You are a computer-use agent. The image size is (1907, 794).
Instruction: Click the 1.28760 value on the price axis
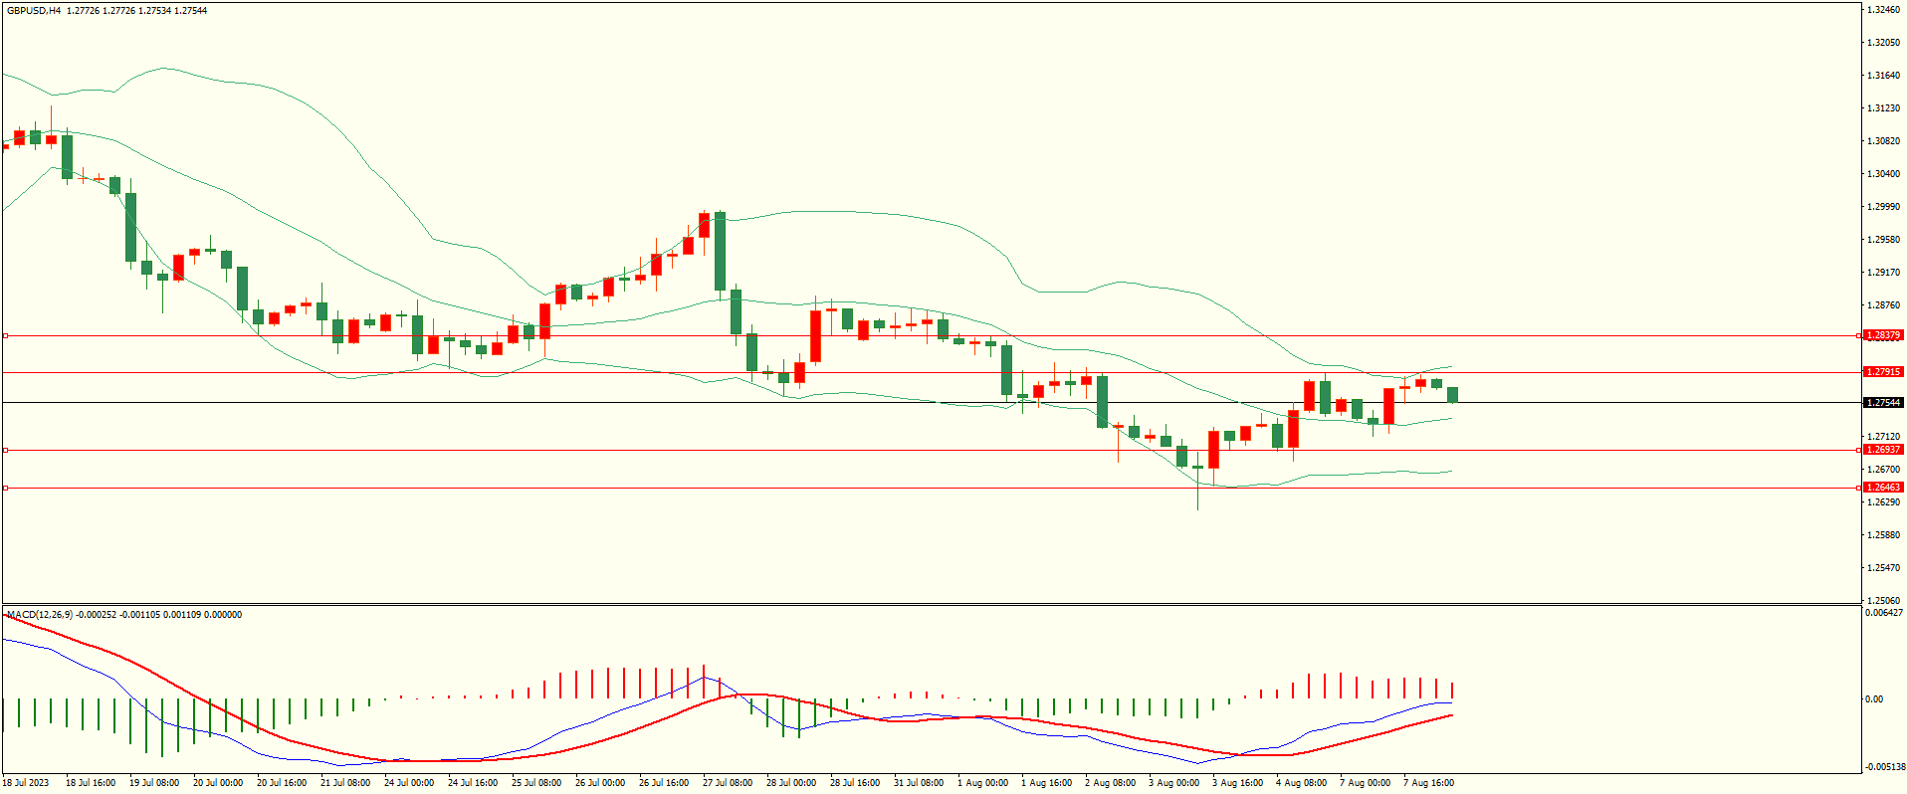(x=1884, y=305)
